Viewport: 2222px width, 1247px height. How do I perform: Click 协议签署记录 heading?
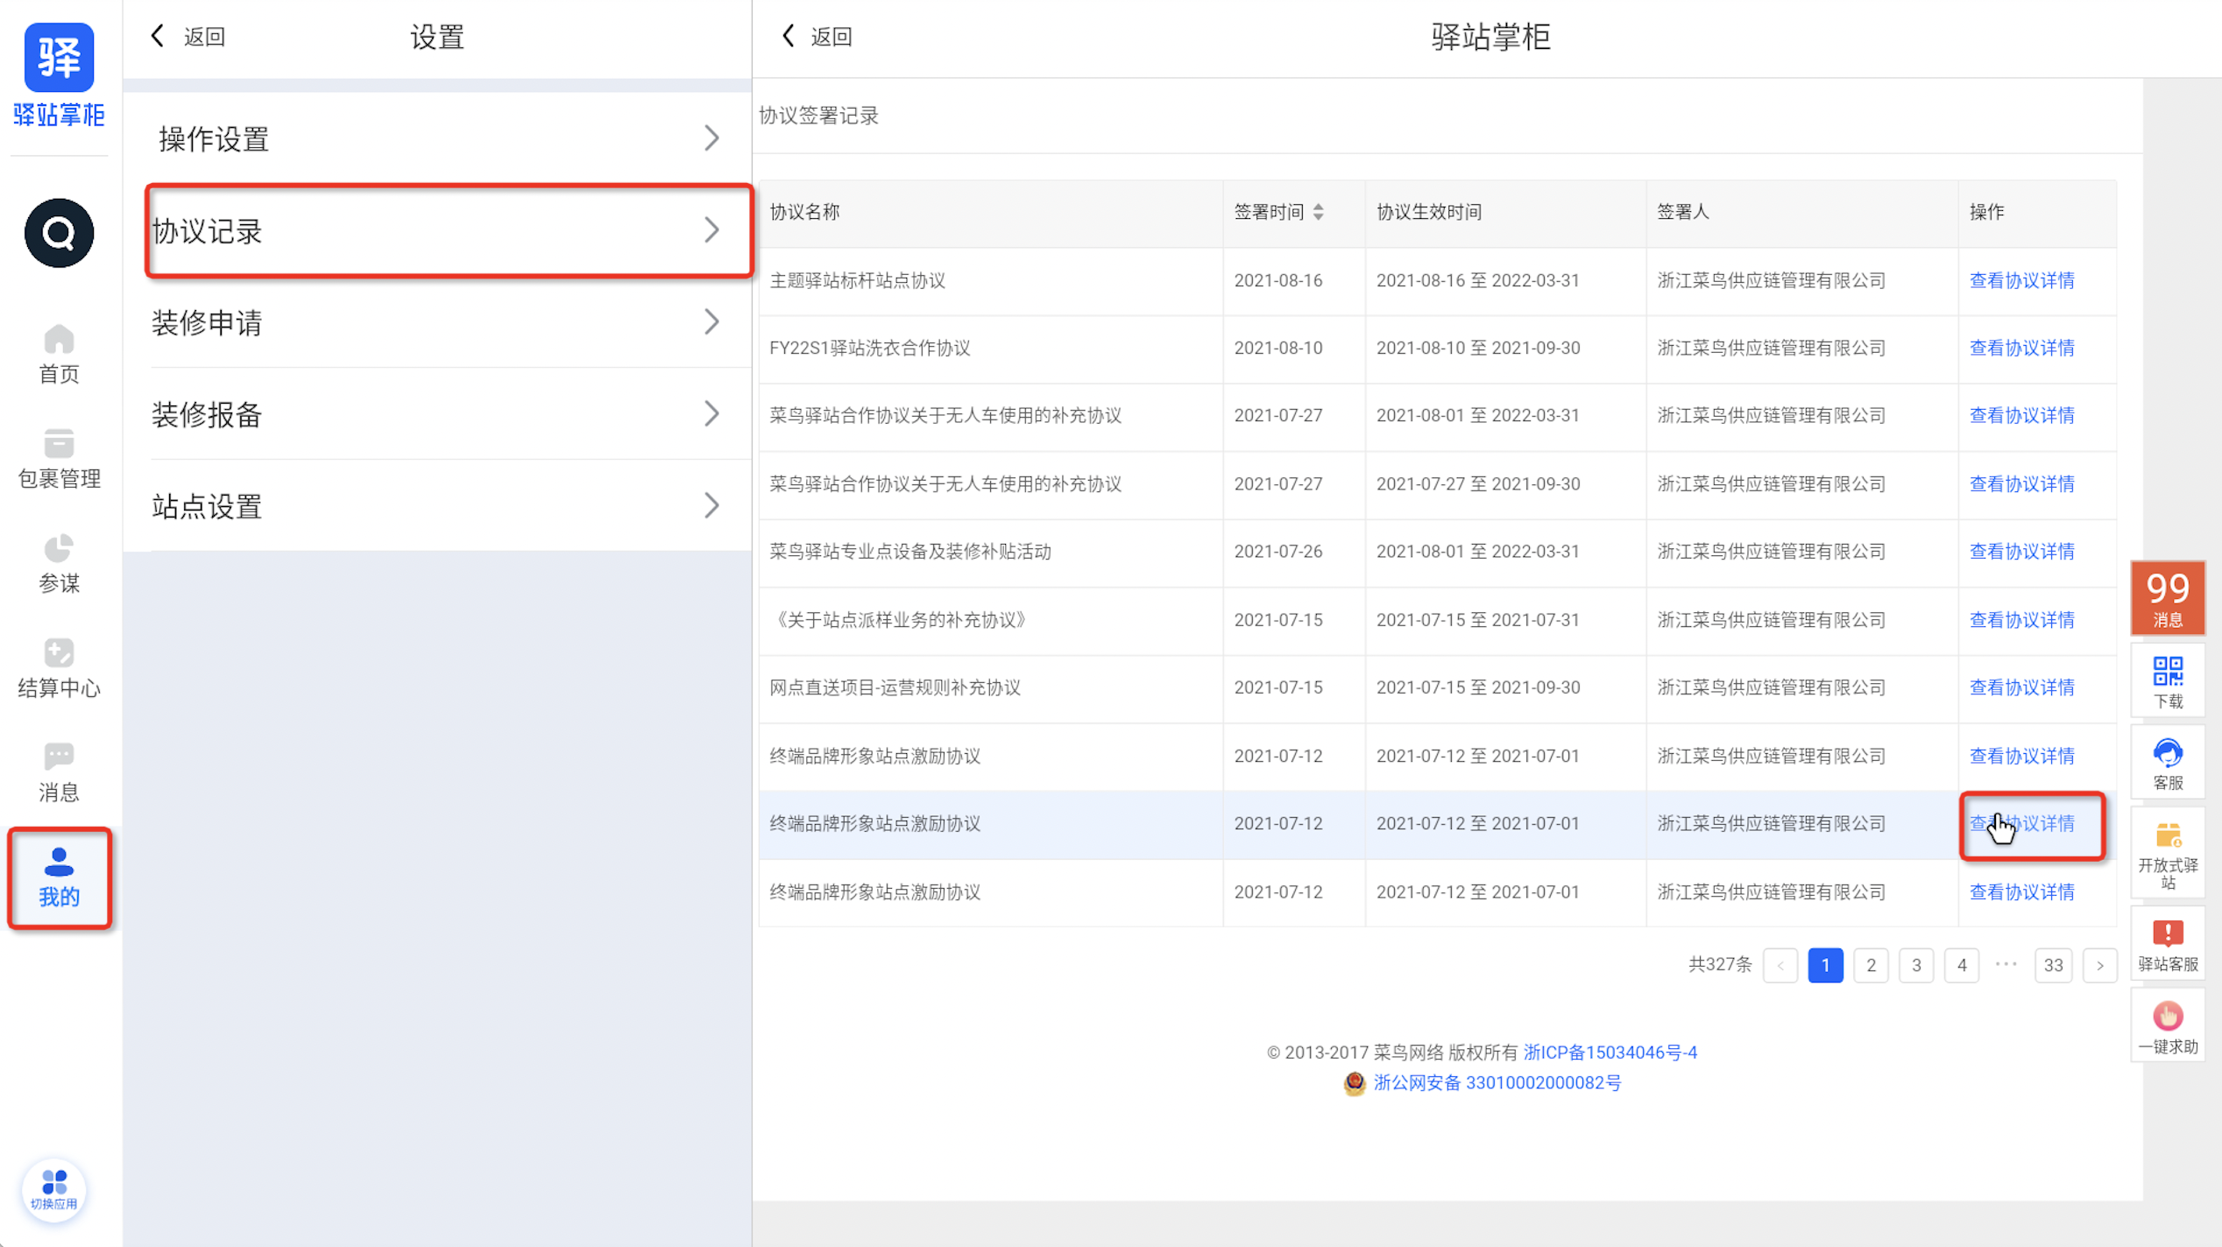click(x=818, y=116)
